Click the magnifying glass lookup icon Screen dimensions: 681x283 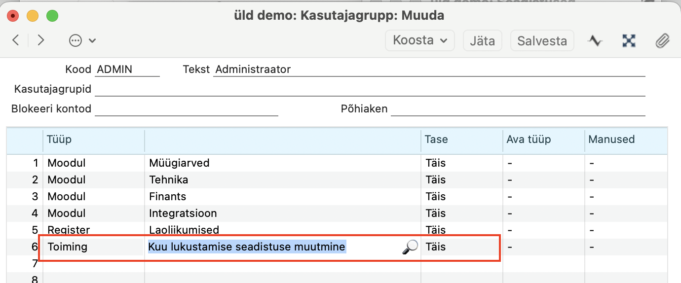[x=410, y=247]
